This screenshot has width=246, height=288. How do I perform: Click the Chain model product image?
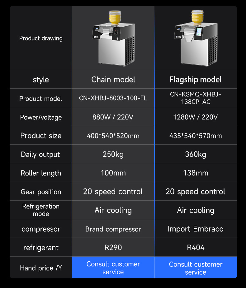click(113, 39)
